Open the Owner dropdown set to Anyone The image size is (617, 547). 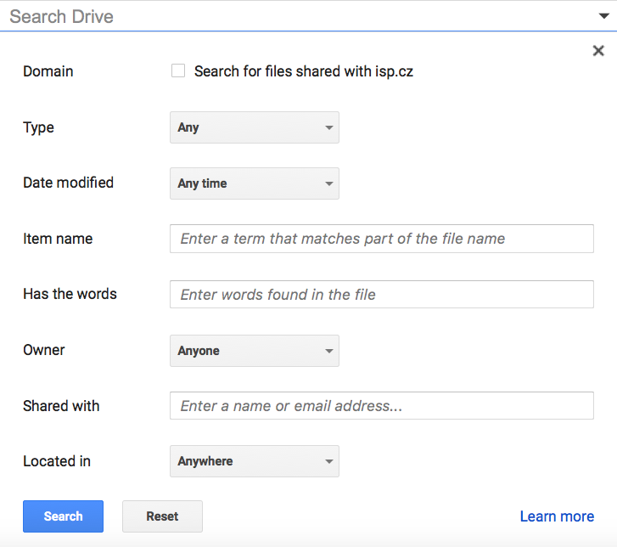[255, 351]
